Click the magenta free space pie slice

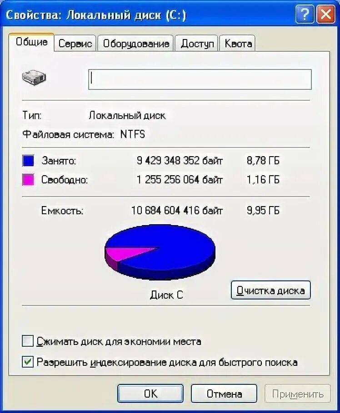click(x=124, y=253)
